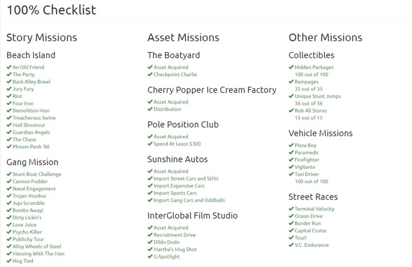Click the Story Missions heading

click(42, 38)
